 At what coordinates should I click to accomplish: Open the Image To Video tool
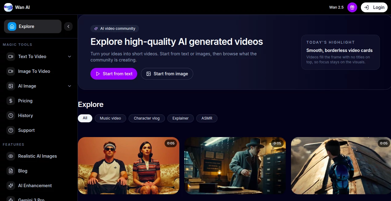coord(34,71)
